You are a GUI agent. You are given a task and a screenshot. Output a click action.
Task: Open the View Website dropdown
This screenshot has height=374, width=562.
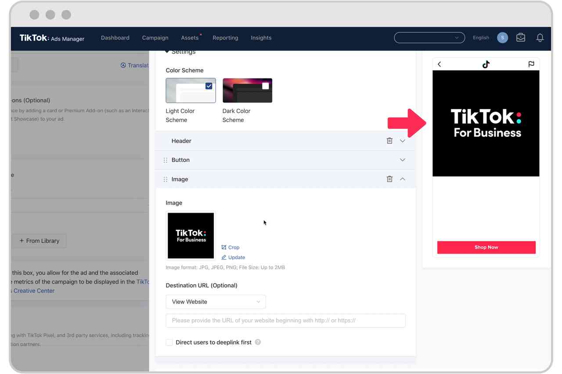pos(216,302)
